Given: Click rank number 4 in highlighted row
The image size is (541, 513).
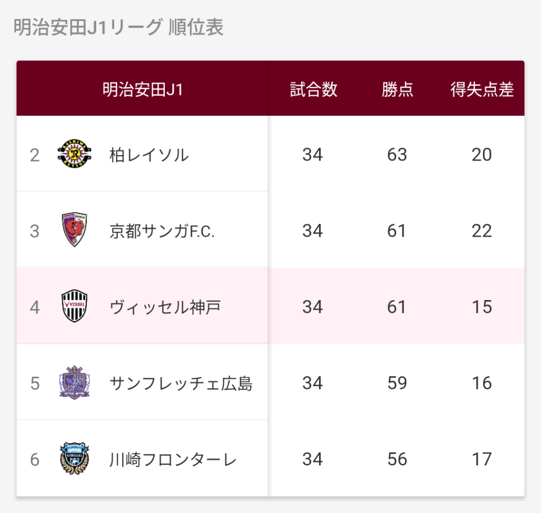Looking at the screenshot, I should click(35, 307).
